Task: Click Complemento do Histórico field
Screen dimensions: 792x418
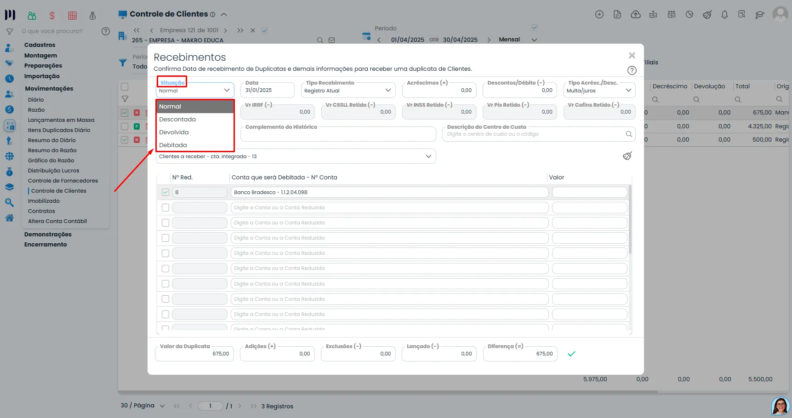Action: (x=338, y=134)
